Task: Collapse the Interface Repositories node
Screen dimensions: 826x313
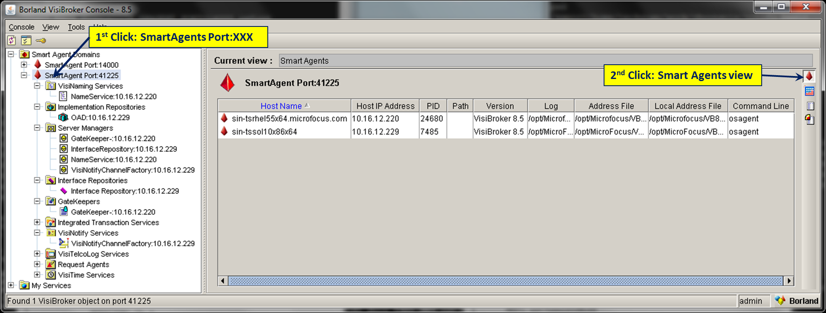Action: click(x=37, y=180)
